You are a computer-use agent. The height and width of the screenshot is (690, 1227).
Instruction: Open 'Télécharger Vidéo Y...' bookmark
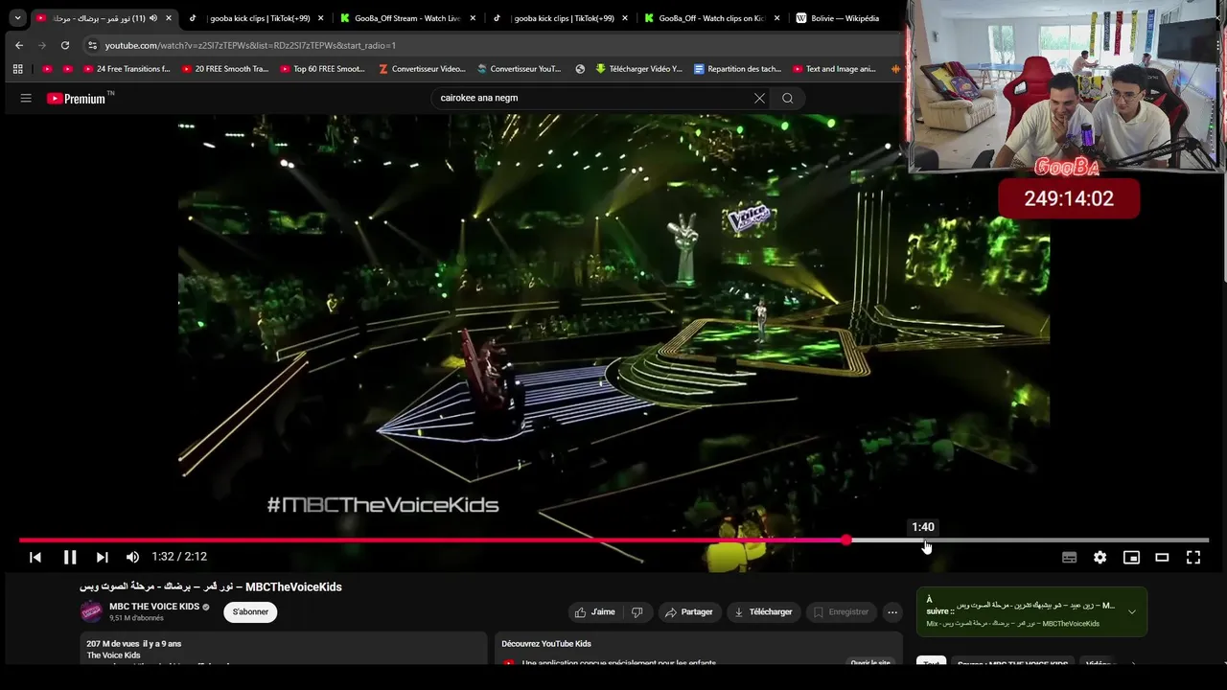pyautogui.click(x=638, y=69)
